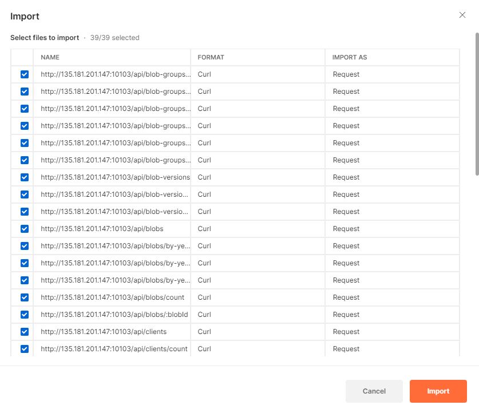Click the api/clients URL name
Image resolution: width=479 pixels, height=413 pixels.
(104, 332)
